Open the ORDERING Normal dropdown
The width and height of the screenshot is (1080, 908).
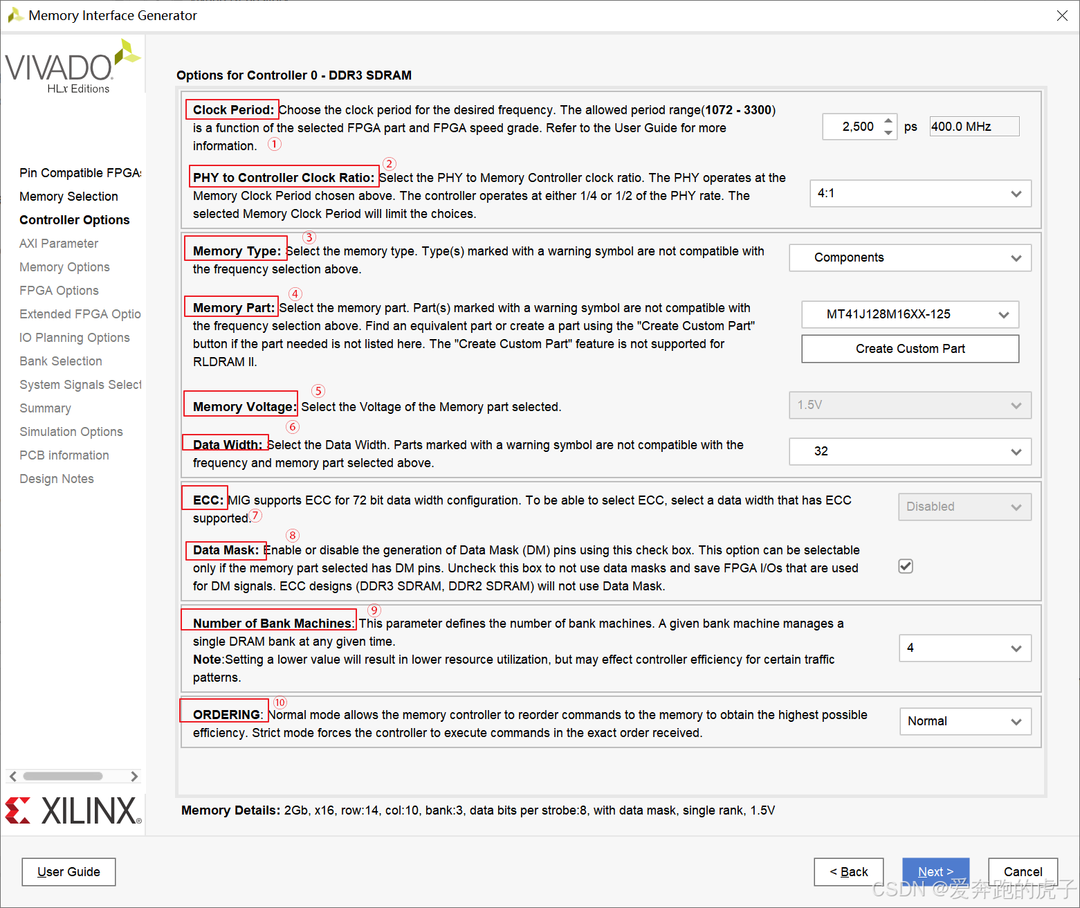[x=964, y=721]
